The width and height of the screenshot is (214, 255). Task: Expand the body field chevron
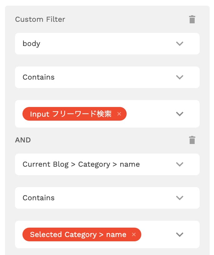click(180, 44)
